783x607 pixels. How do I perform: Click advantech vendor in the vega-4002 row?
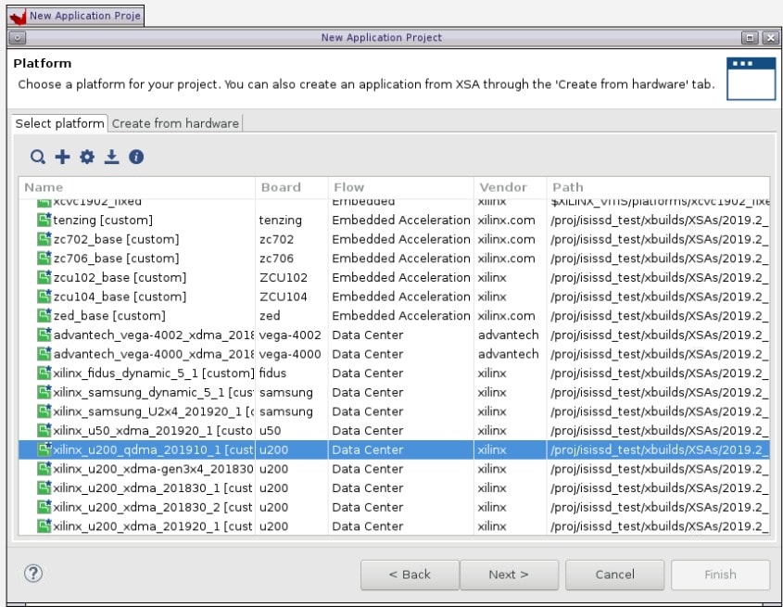pos(509,335)
